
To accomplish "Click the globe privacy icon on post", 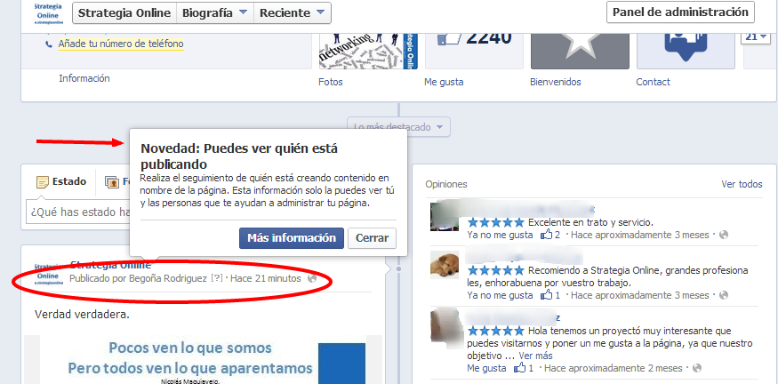I will tap(312, 279).
